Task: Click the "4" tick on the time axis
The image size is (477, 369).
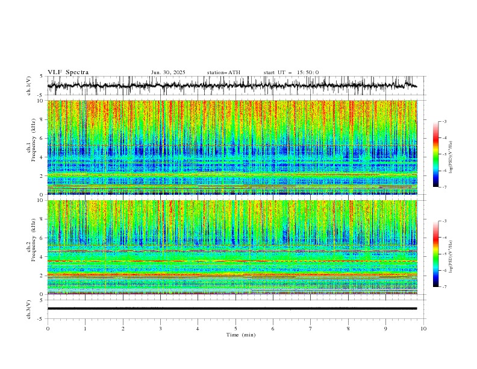Action: click(198, 329)
